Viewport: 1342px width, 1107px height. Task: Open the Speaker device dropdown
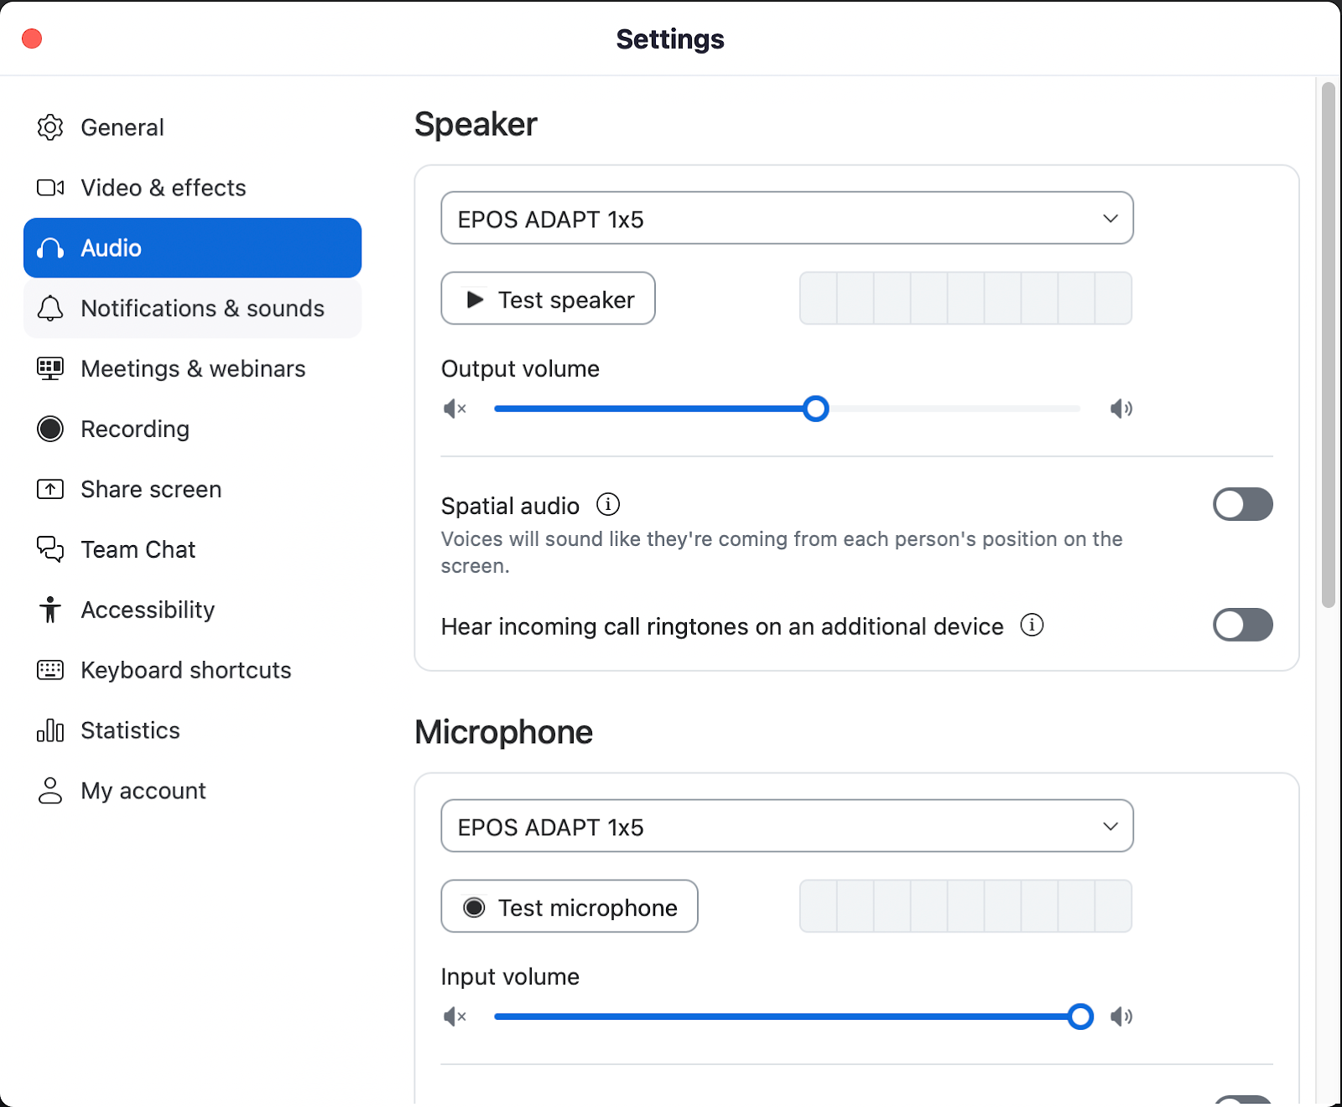pos(787,218)
